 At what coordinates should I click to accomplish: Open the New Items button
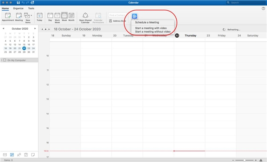click(x=27, y=18)
